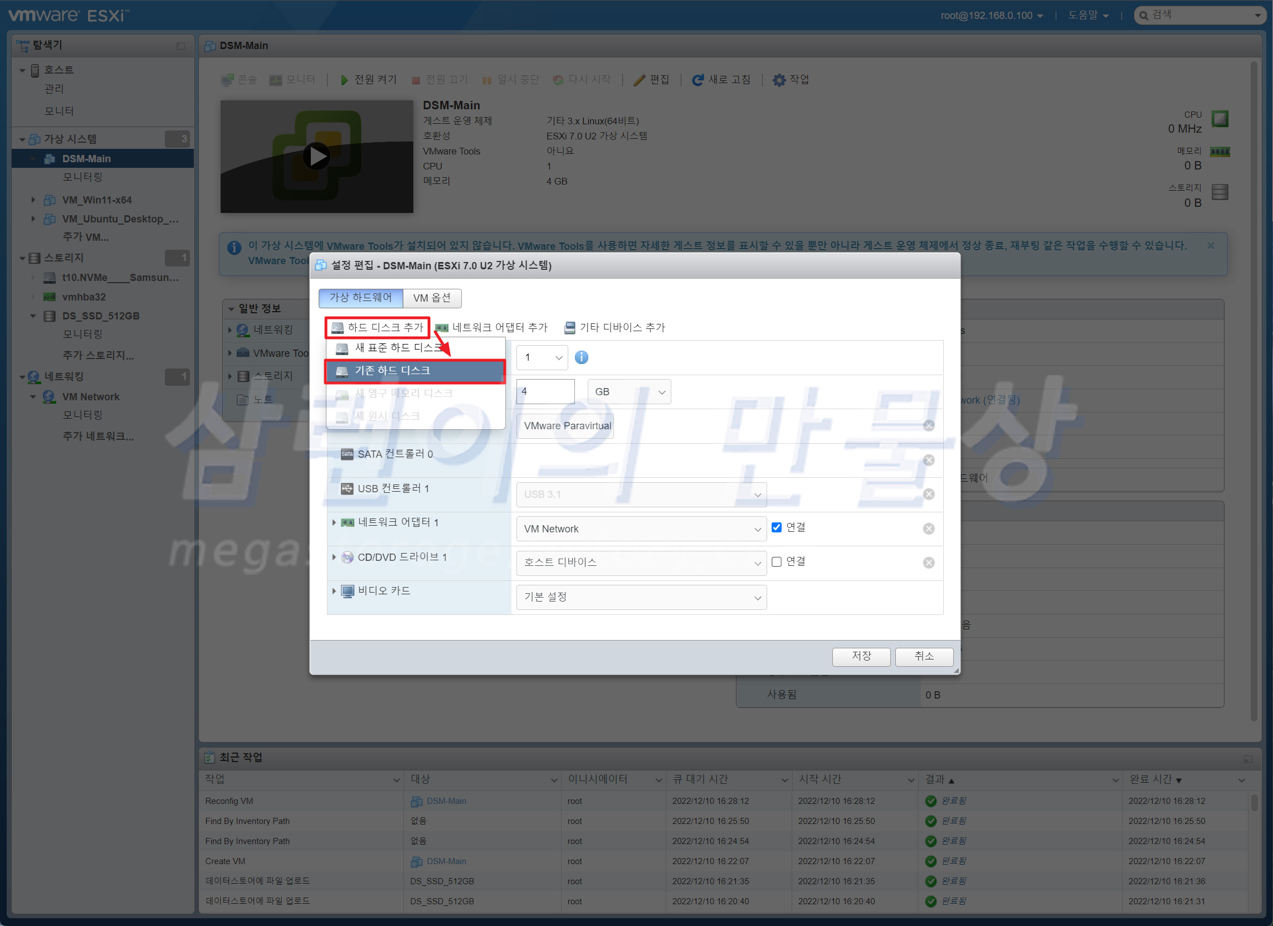This screenshot has width=1273, height=926.
Task: Expand the network adapter 1 row
Action: tap(334, 522)
